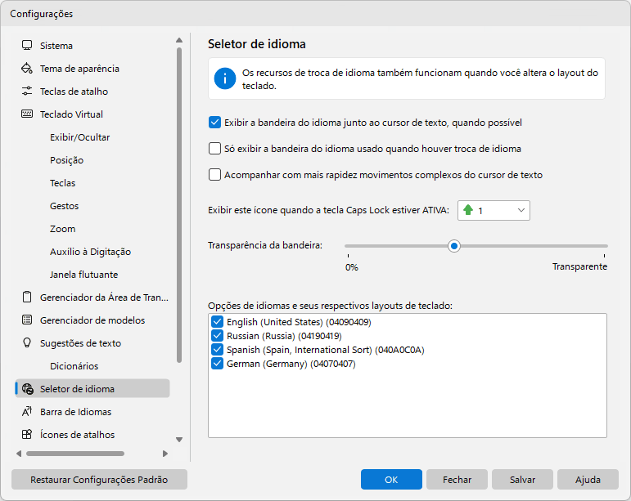Image resolution: width=631 pixels, height=501 pixels.
Task: Click the Tema de aparência paint bucket icon
Action: 27,69
